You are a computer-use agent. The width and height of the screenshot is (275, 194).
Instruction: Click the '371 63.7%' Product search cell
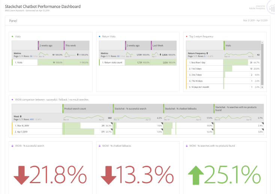87,132
